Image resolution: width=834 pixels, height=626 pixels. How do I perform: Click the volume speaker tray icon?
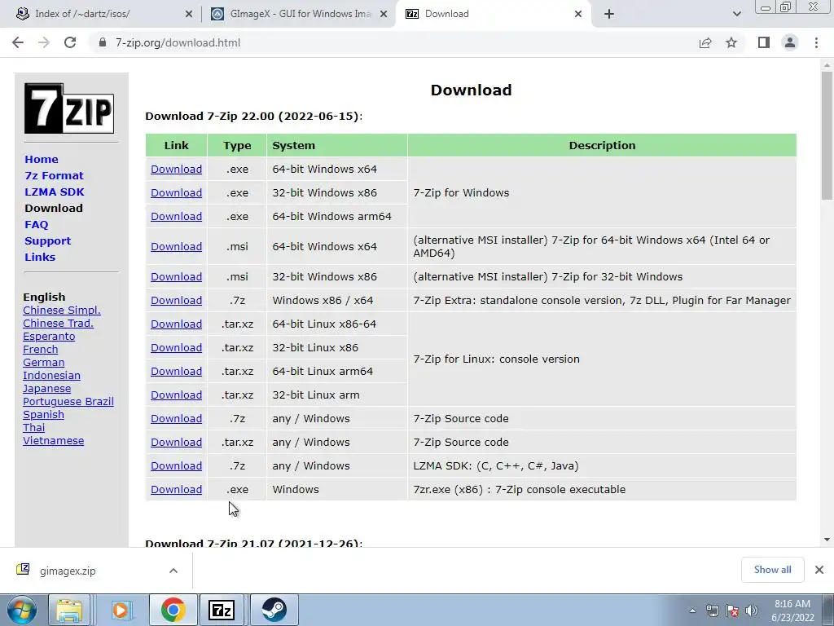pyautogui.click(x=752, y=611)
